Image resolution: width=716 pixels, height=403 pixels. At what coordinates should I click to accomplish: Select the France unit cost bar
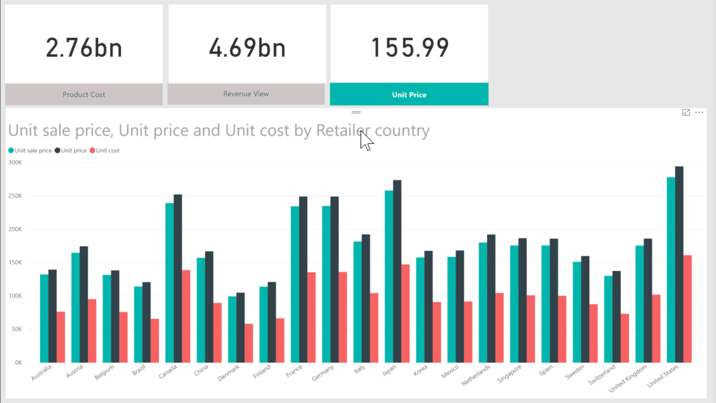tap(311, 318)
